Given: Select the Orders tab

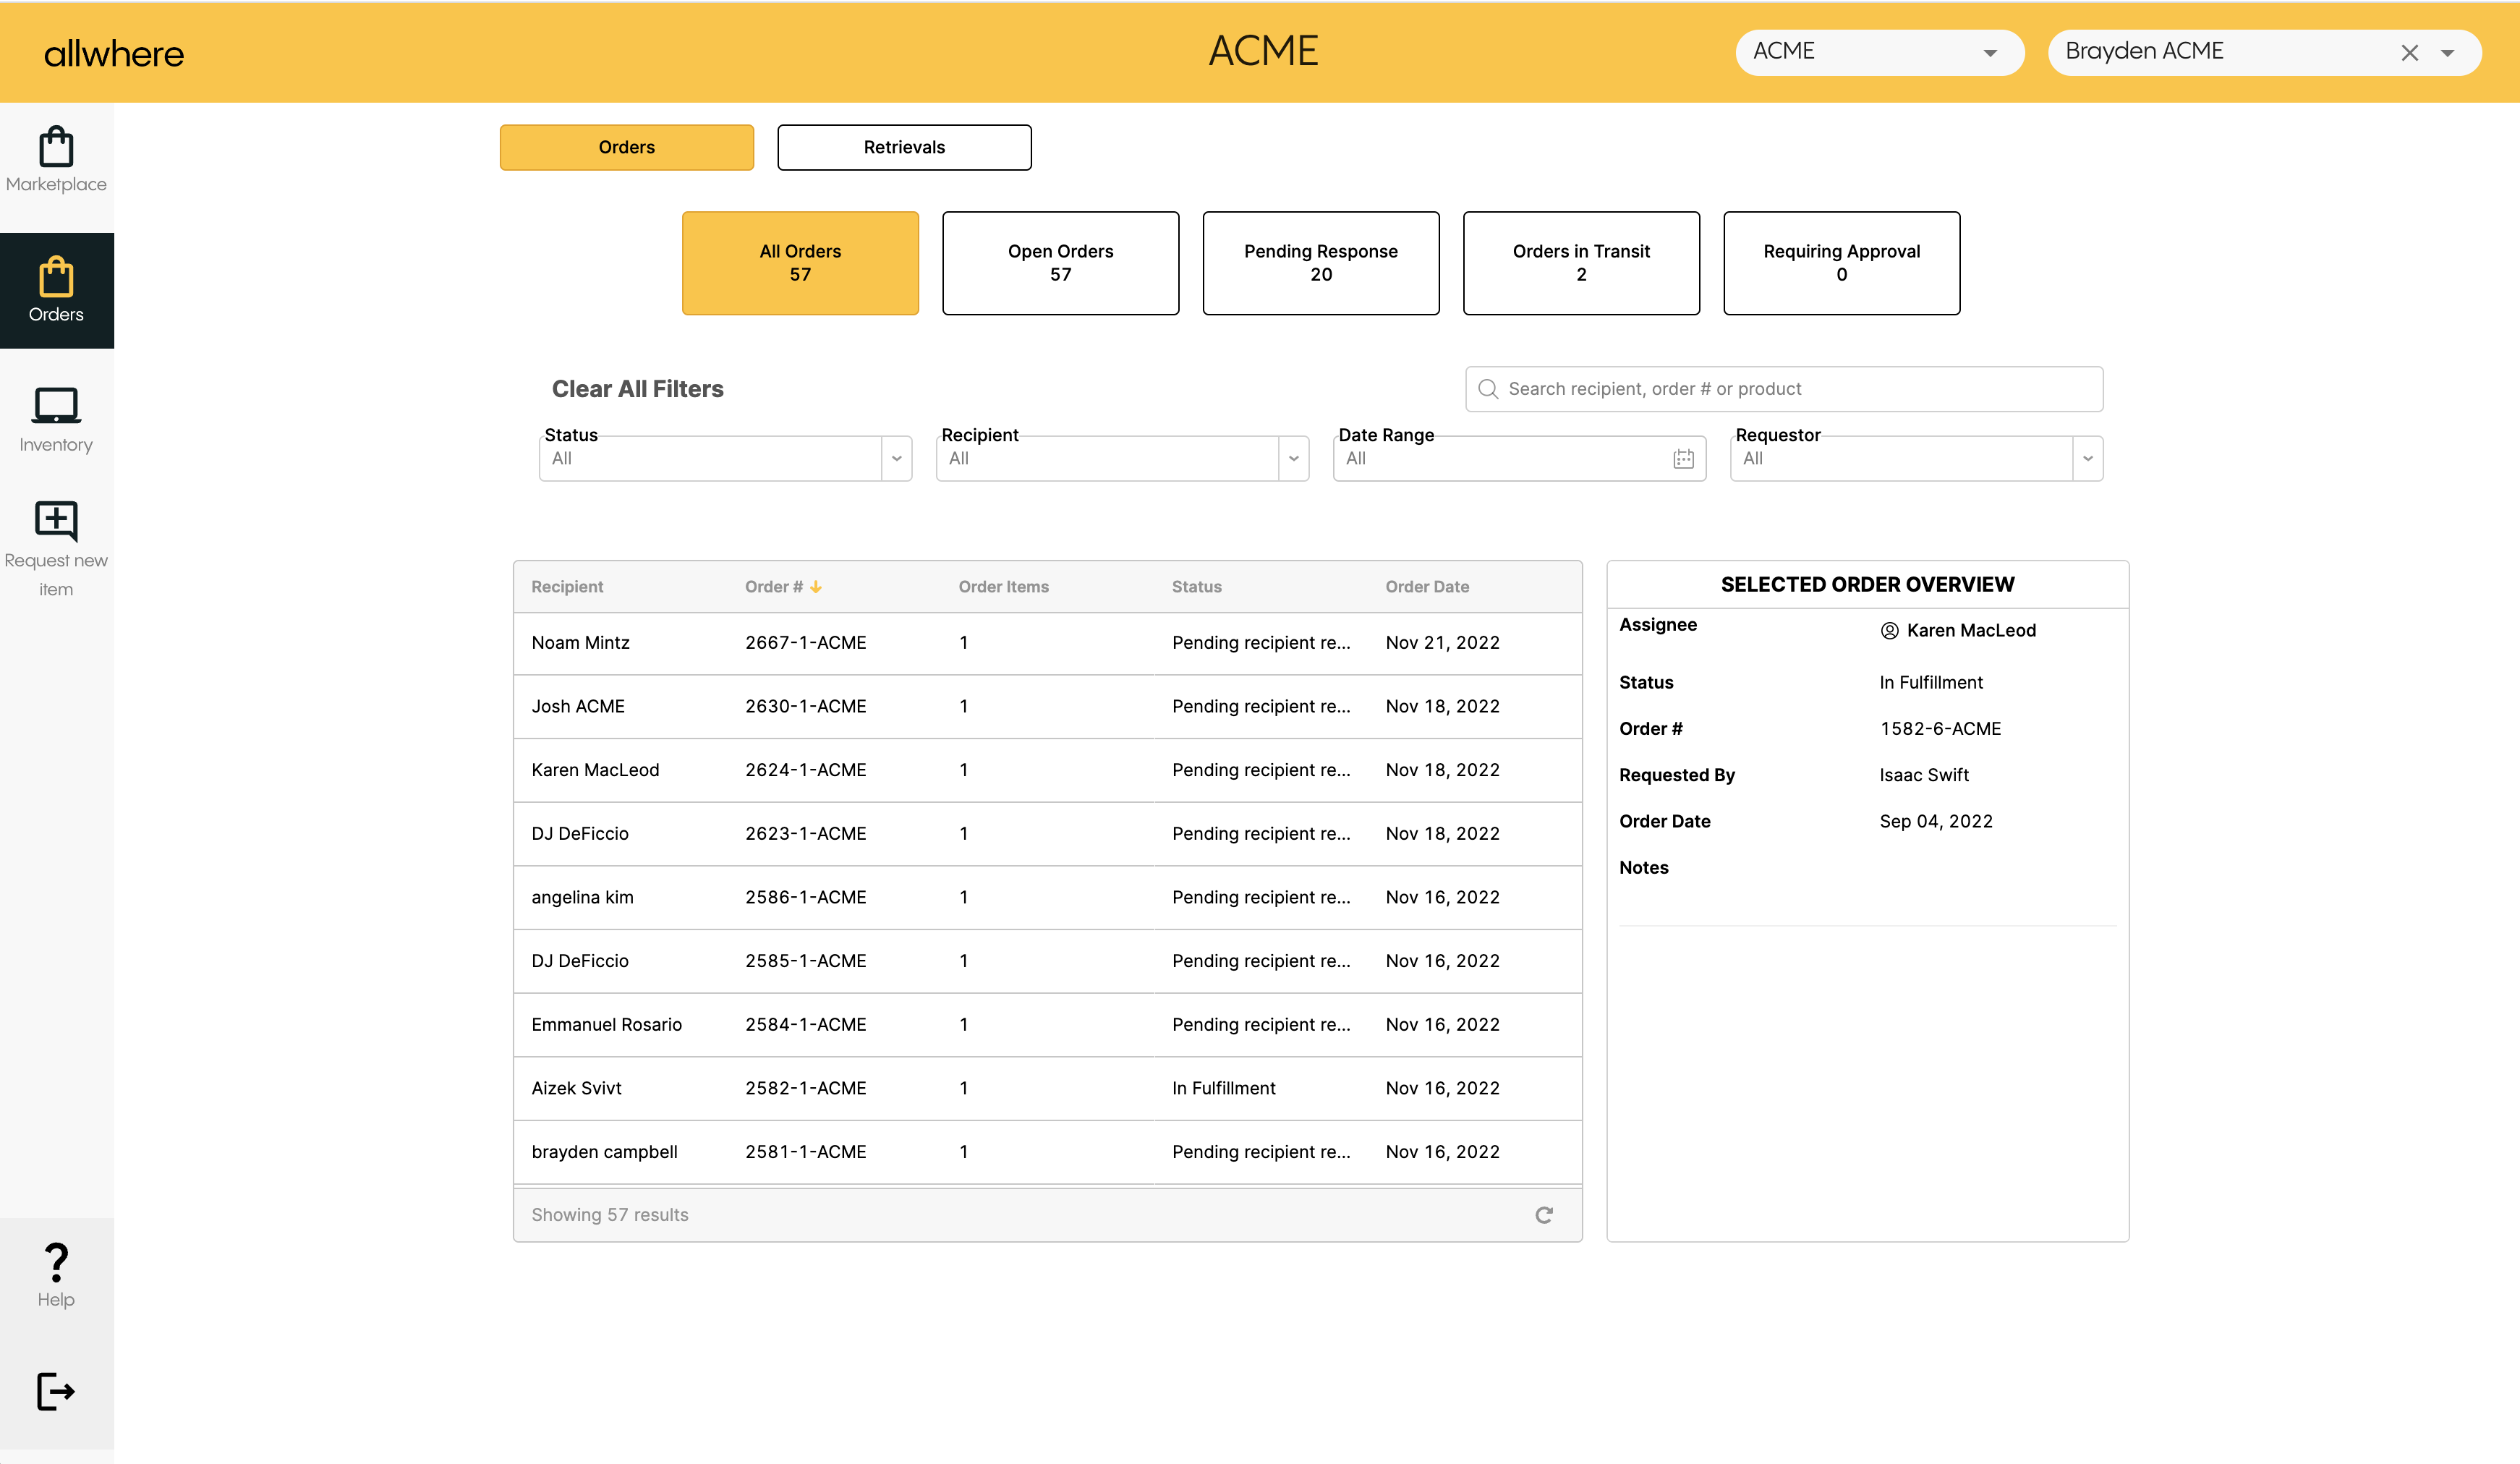Looking at the screenshot, I should click(626, 147).
